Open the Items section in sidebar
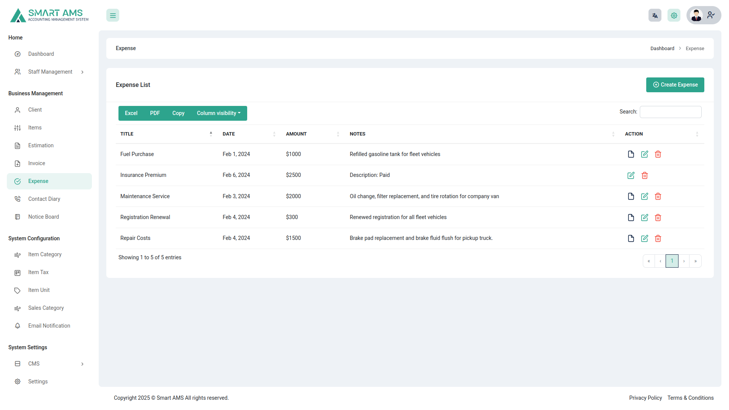This screenshot has width=729, height=410. pyautogui.click(x=35, y=128)
